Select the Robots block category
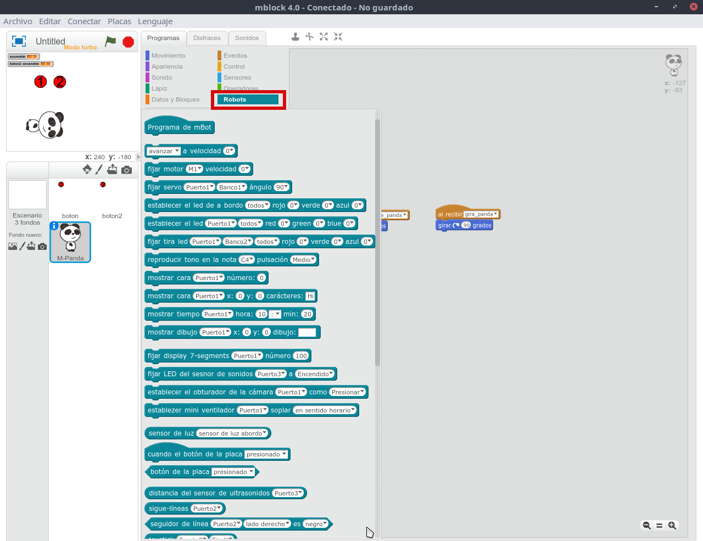Image resolution: width=703 pixels, height=541 pixels. tap(248, 99)
